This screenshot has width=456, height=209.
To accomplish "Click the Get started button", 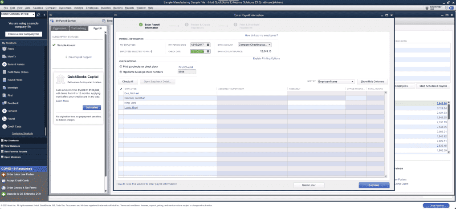I will [x=92, y=108].
